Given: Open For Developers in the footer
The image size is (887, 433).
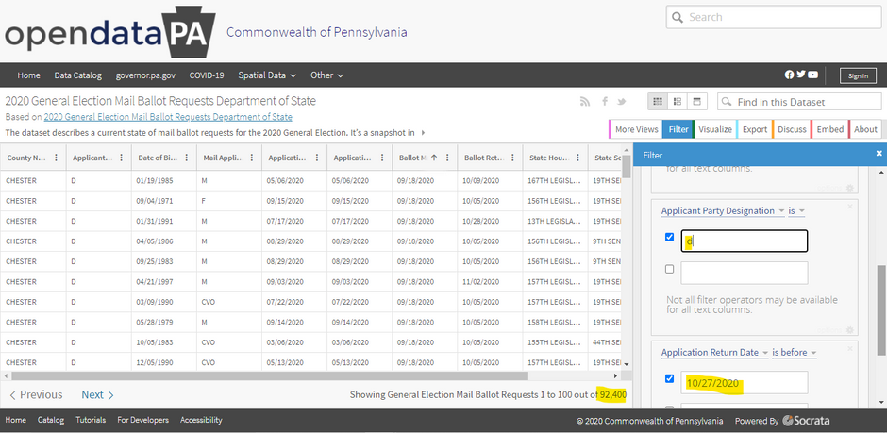Looking at the screenshot, I should tap(142, 420).
